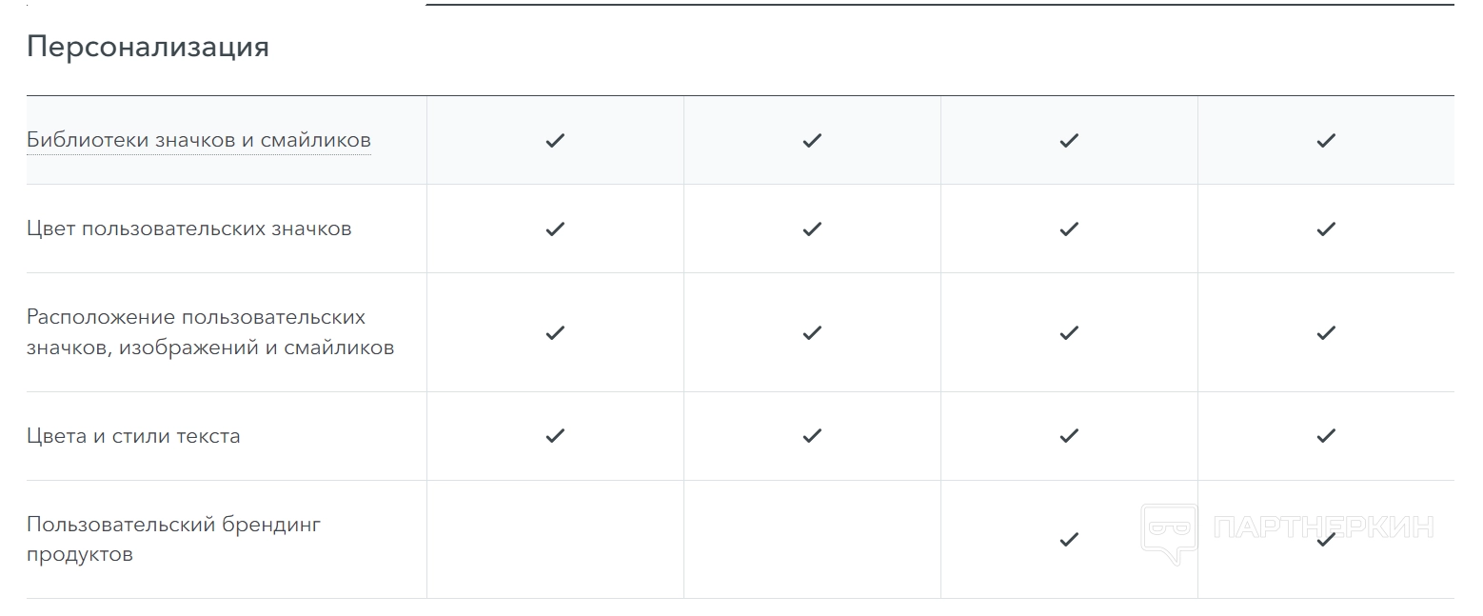The width and height of the screenshot is (1483, 616).
Task: Click third-column checkmark for Цвет пользовательских значков
Action: click(1069, 229)
